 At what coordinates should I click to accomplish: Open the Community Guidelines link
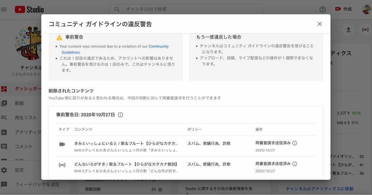(x=115, y=49)
